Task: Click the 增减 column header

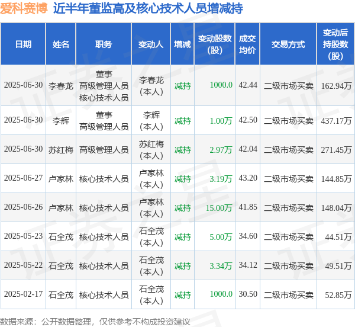Action: (182, 44)
